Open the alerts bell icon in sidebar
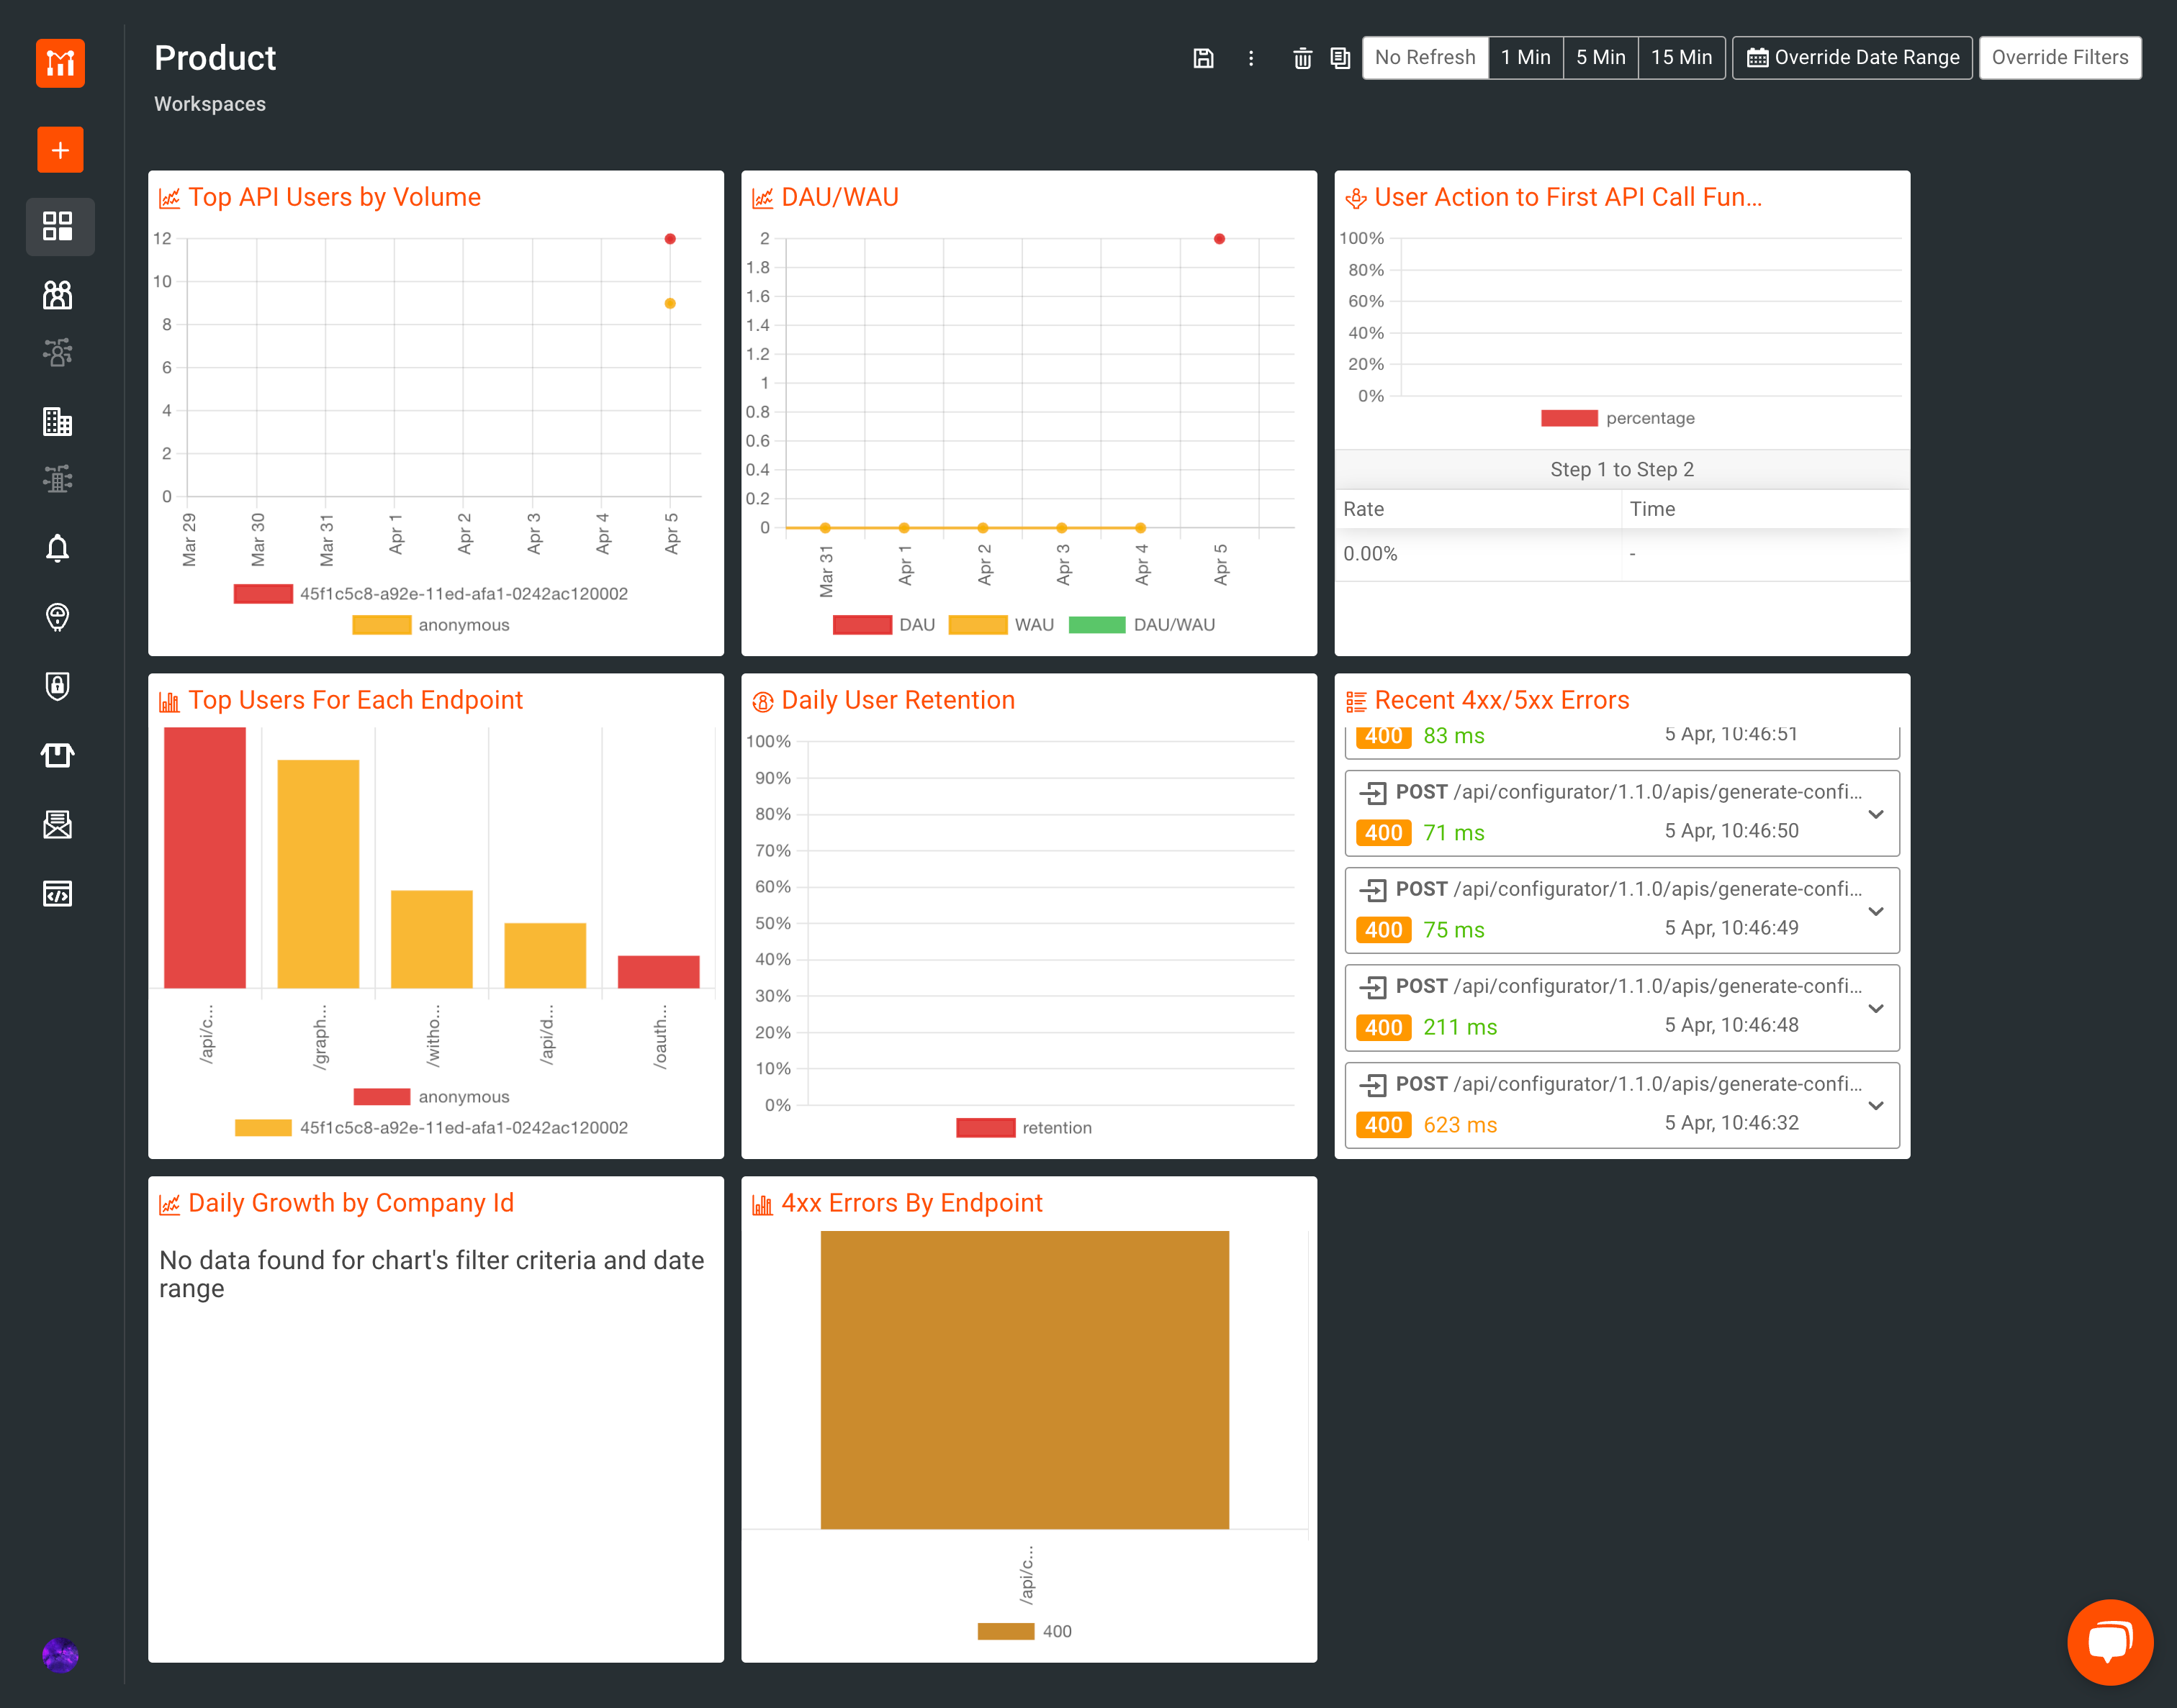 (58, 548)
